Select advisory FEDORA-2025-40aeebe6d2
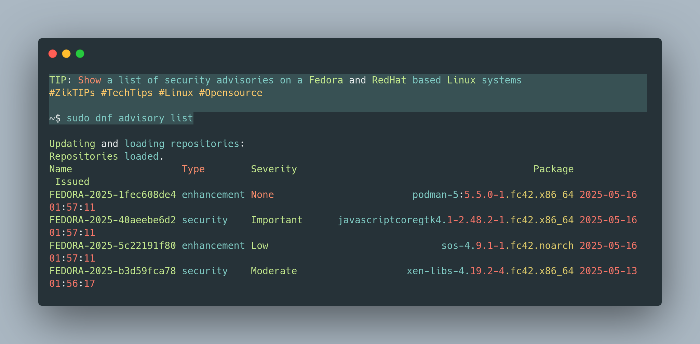Screen dimensions: 700x344 112,220
